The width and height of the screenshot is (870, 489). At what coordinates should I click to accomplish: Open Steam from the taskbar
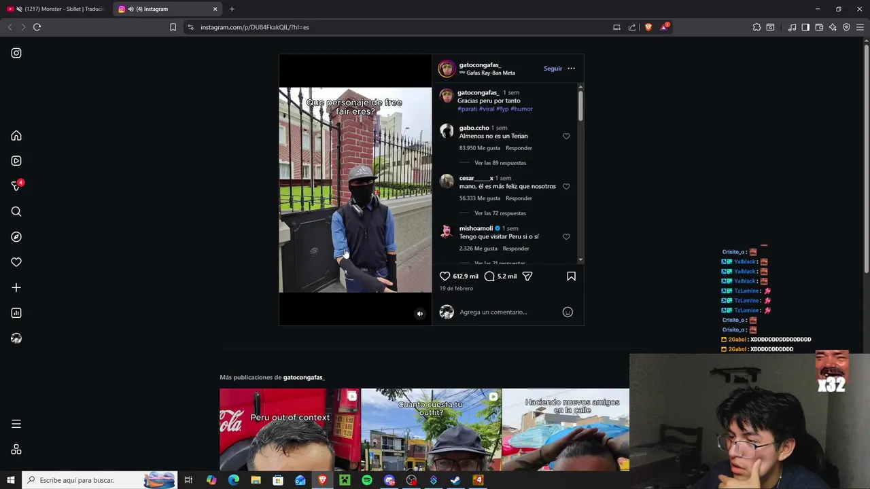pos(456,480)
